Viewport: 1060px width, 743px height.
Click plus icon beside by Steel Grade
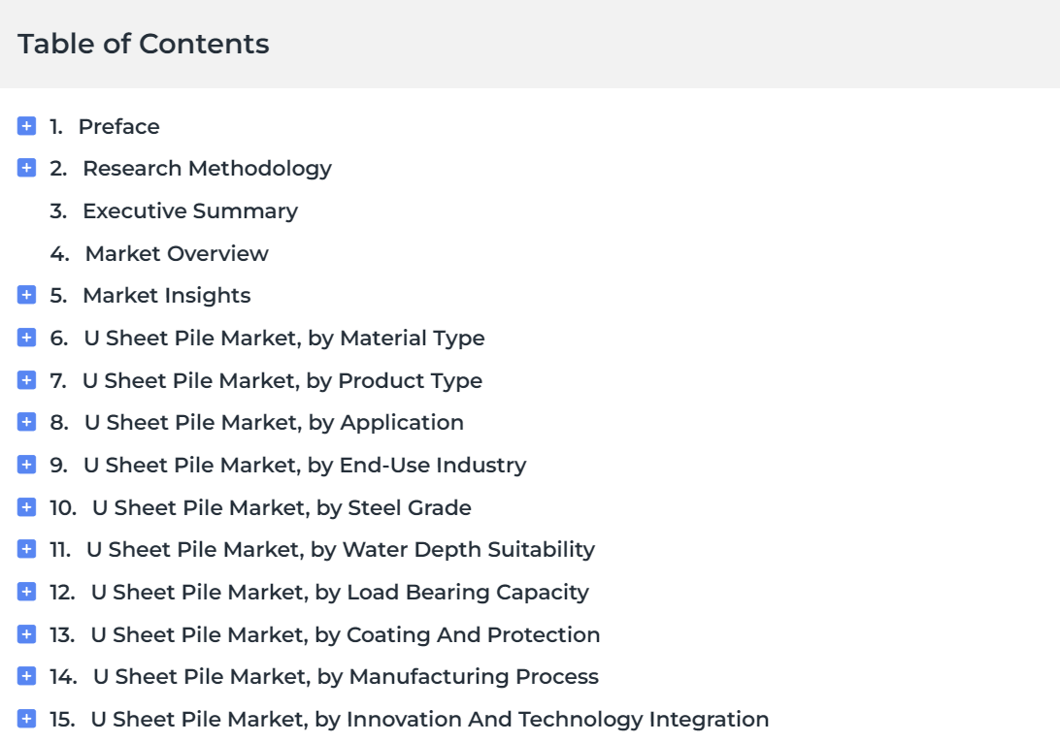pos(27,507)
